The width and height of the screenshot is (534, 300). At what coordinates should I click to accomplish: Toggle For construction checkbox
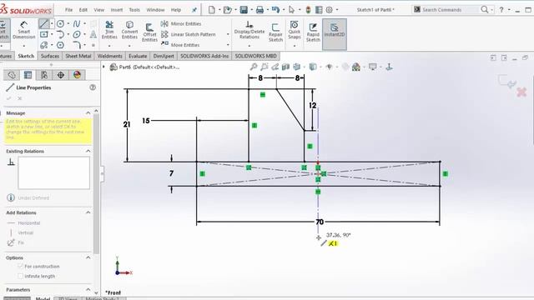[x=20, y=266]
